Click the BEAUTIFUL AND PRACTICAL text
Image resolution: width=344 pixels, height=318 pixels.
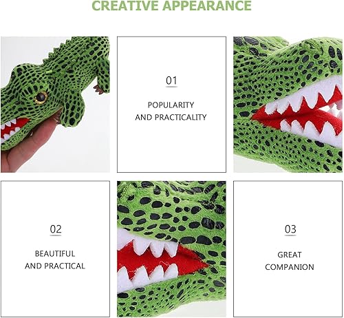(55, 259)
